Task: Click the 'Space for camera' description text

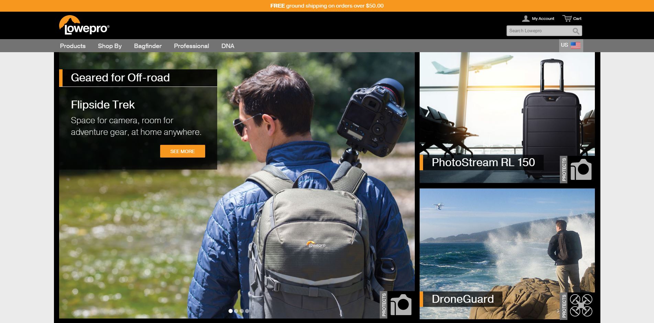Action: 136,126
